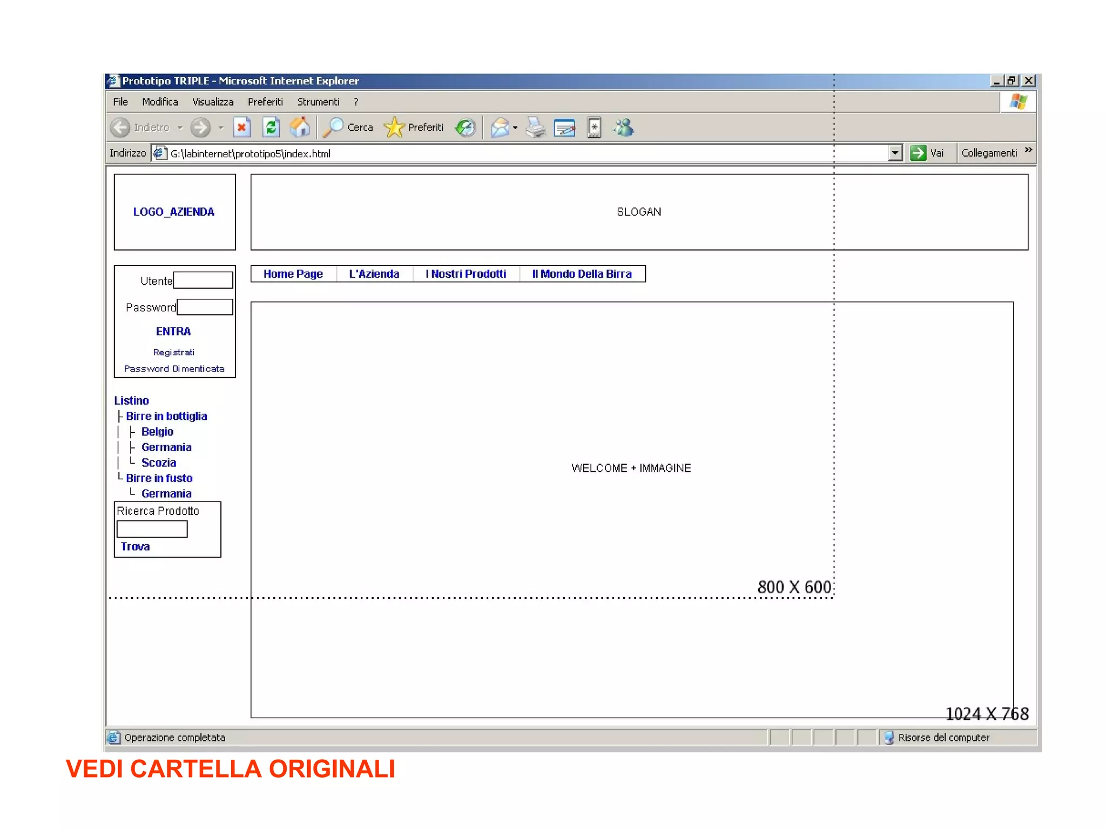Open I Nostri Prodotti navigation link

[466, 274]
